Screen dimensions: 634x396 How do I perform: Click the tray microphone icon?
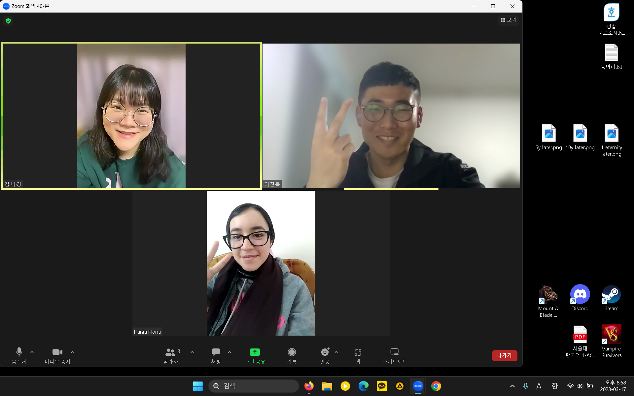(526, 386)
